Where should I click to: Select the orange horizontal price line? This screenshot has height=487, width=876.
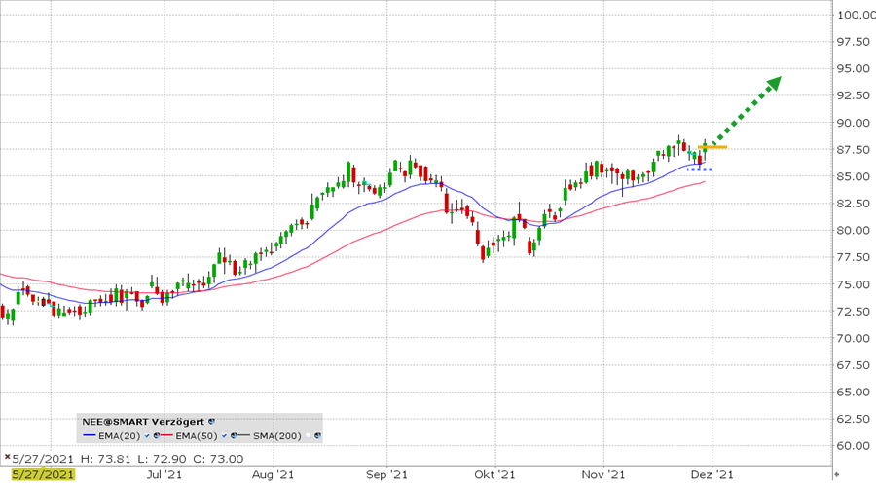click(713, 147)
